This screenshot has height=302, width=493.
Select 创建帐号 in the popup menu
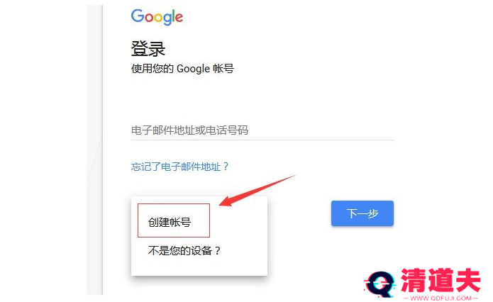point(170,222)
